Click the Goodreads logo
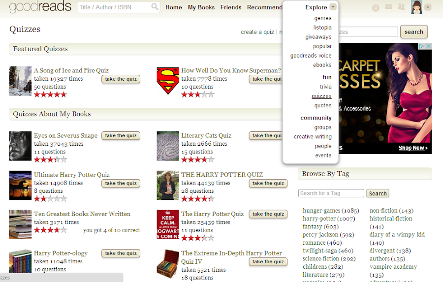Image resolution: width=443 pixels, height=282 pixels. point(40,6)
